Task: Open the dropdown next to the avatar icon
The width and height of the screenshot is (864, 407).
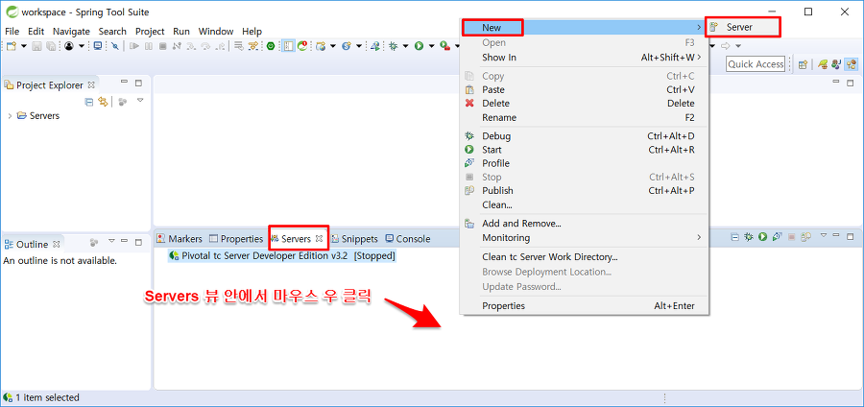Action: [82, 46]
